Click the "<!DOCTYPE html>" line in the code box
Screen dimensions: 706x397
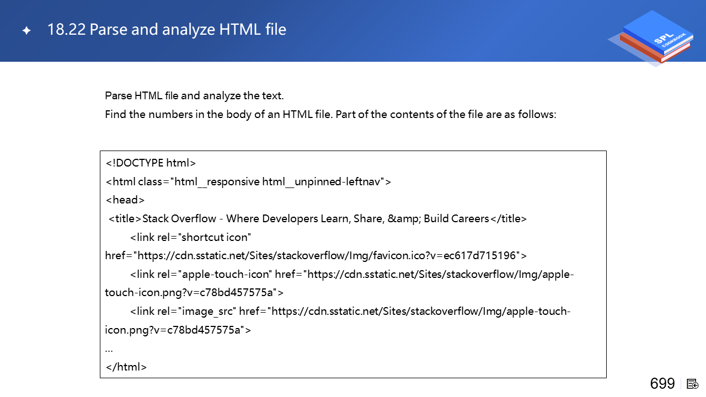tap(151, 163)
